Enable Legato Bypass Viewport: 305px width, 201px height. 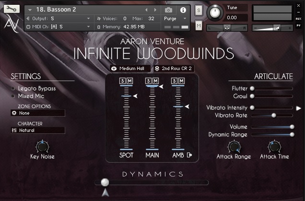pyautogui.click(x=13, y=89)
